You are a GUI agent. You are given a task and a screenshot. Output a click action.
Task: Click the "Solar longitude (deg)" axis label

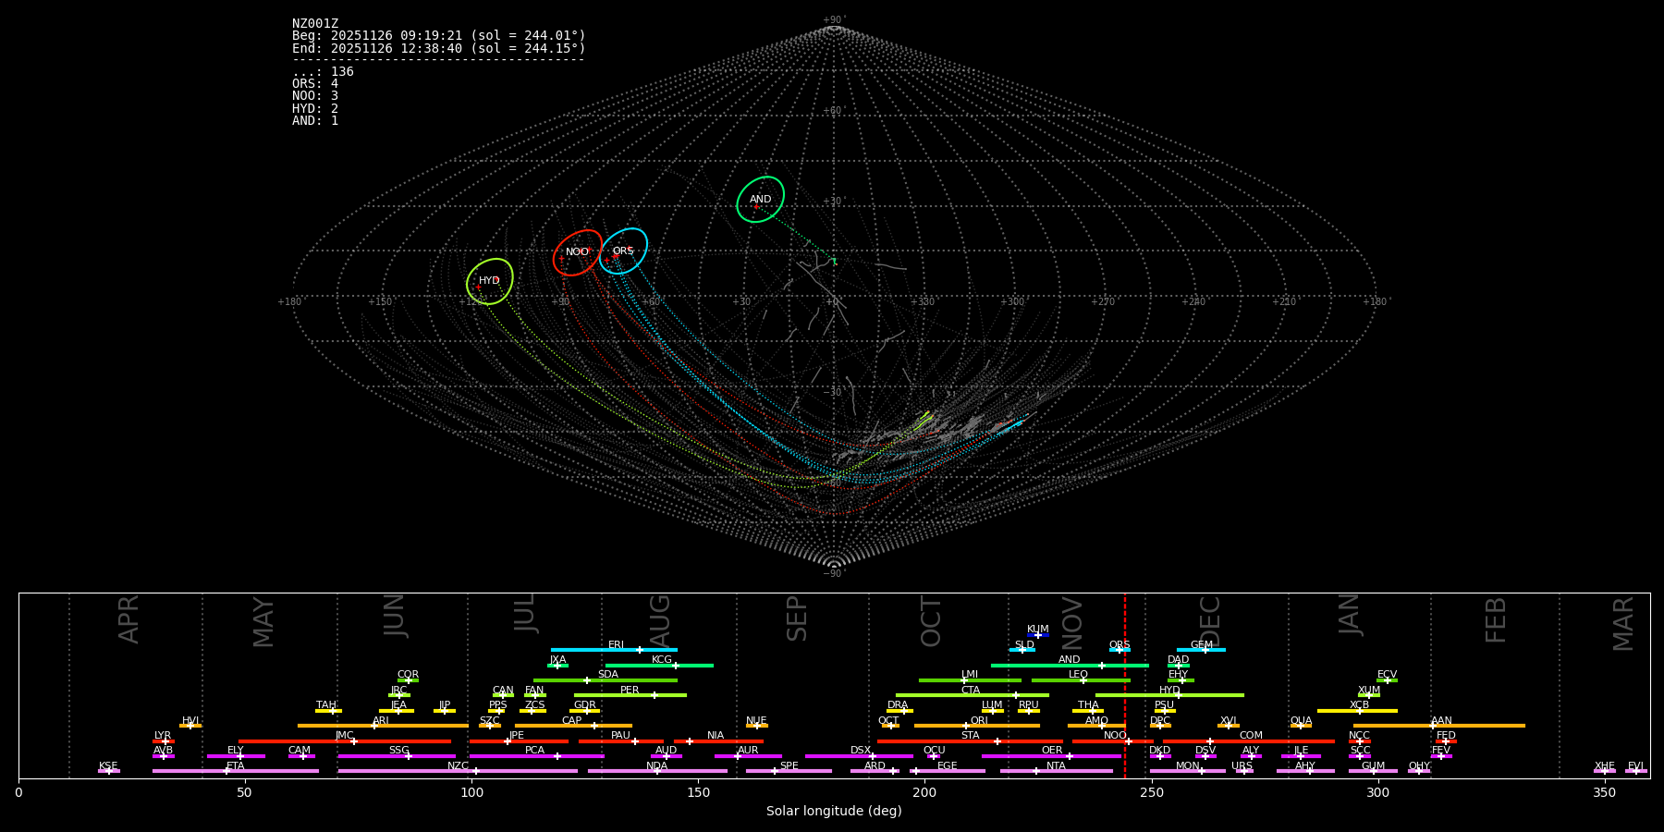coord(834,812)
